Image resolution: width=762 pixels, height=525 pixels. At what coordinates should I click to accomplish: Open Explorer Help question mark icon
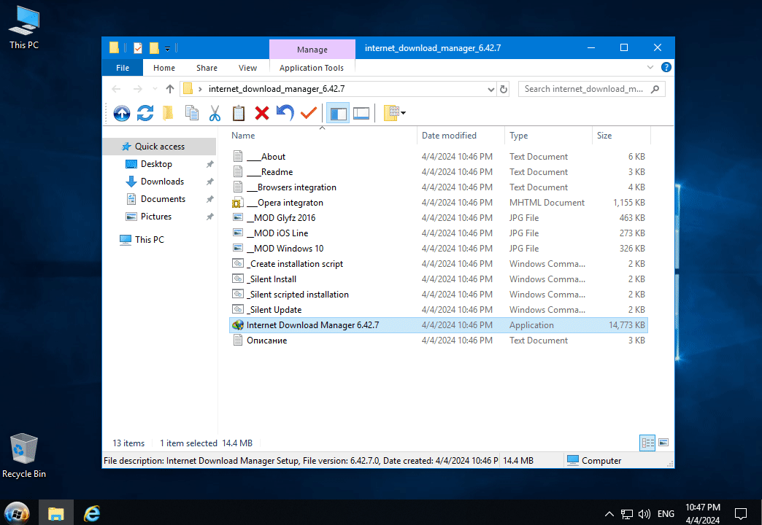click(x=666, y=67)
